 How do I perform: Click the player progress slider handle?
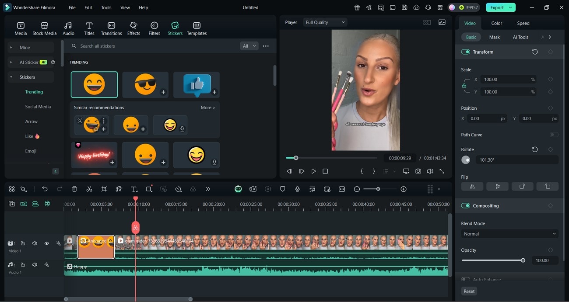(x=296, y=158)
